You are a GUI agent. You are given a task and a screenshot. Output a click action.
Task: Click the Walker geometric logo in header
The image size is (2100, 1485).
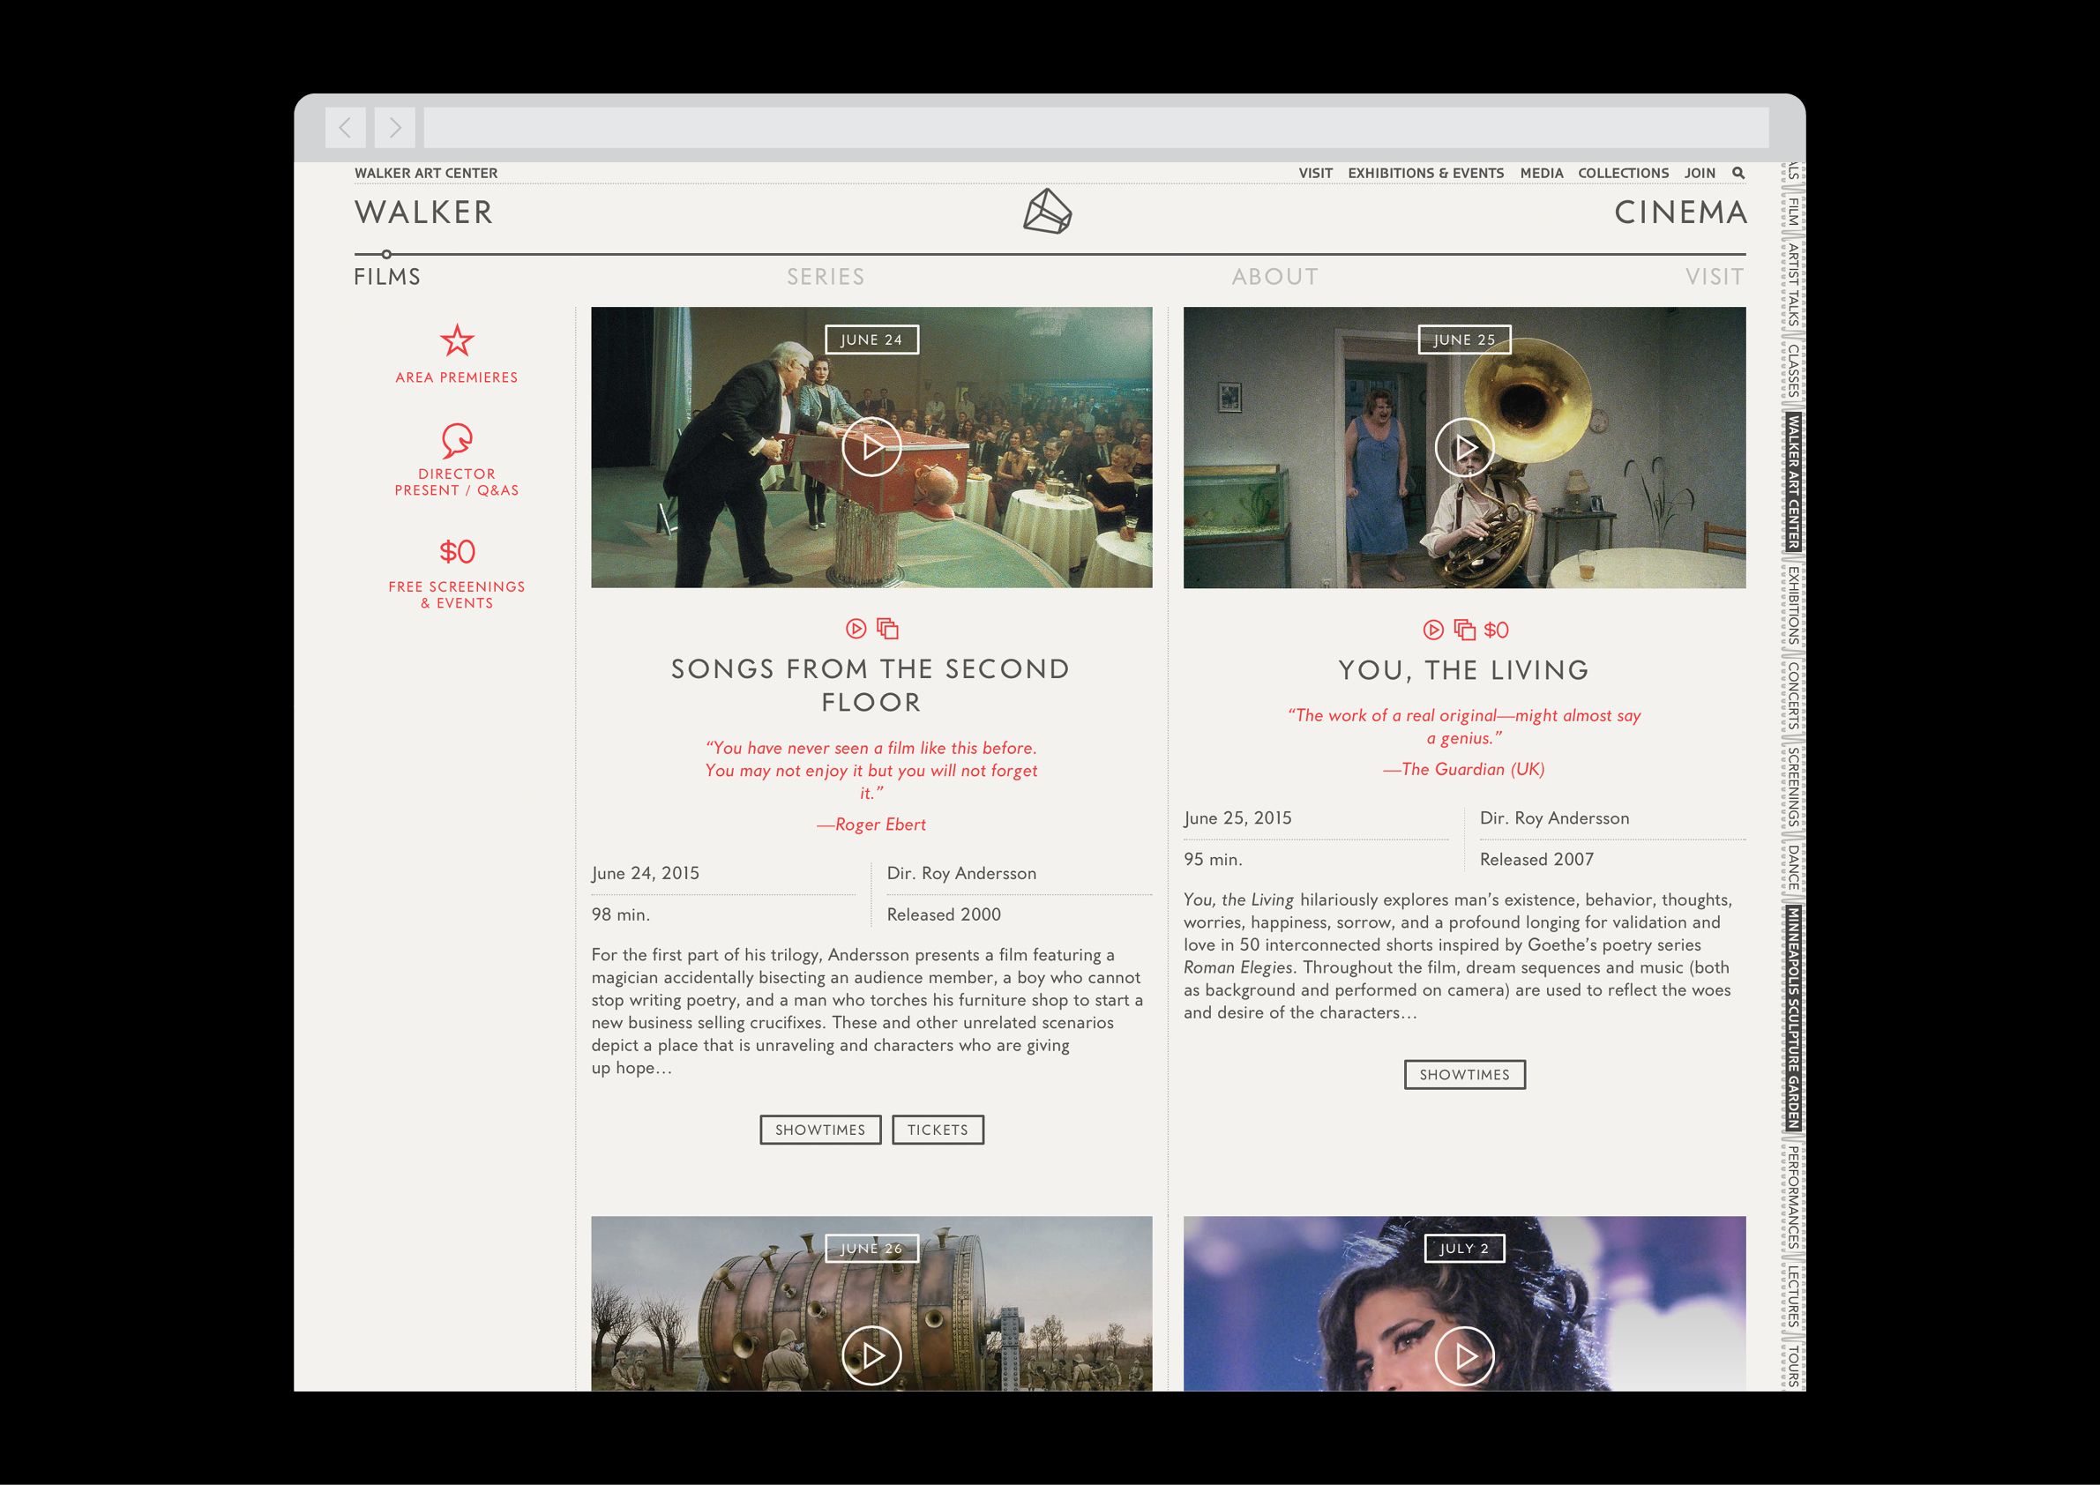coord(1047,213)
